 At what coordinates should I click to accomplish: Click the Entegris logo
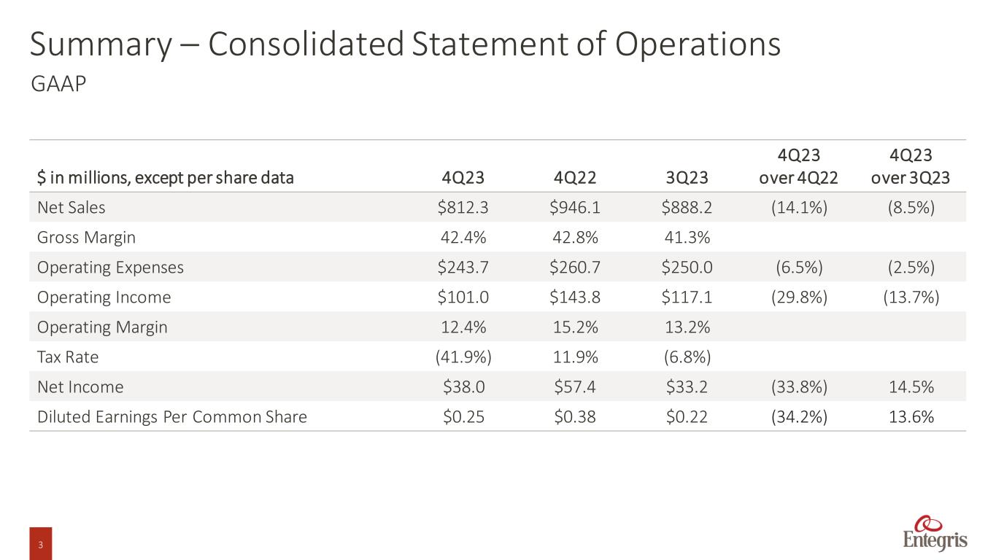(x=935, y=533)
